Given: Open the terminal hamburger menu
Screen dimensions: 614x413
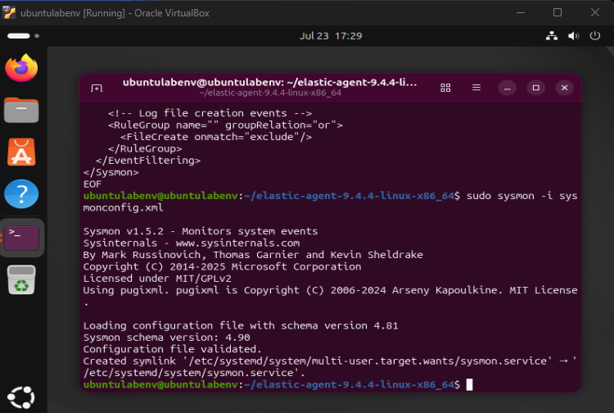Looking at the screenshot, I should coord(476,88).
